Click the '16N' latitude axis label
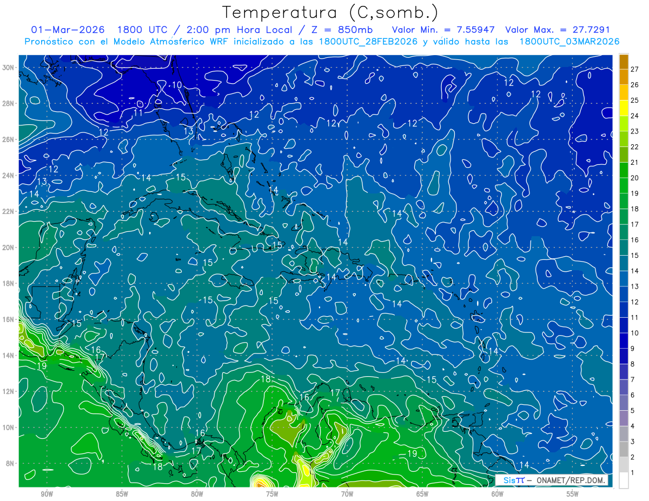Viewport: 649px width, 501px height. point(9,319)
